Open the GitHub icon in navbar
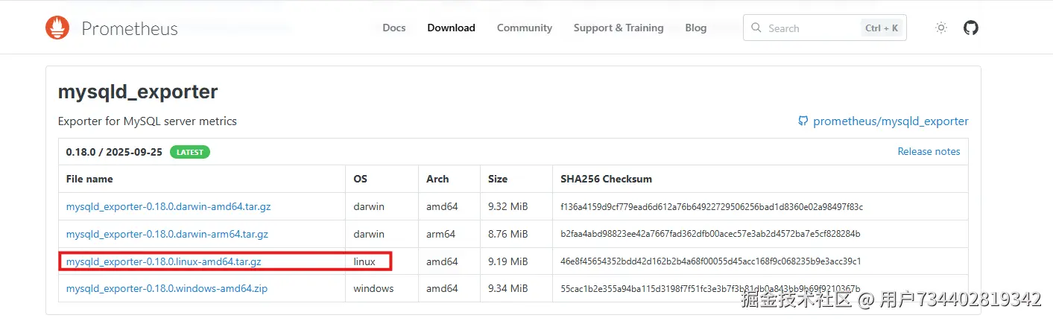Viewport: 1053px width, 321px height. point(970,28)
